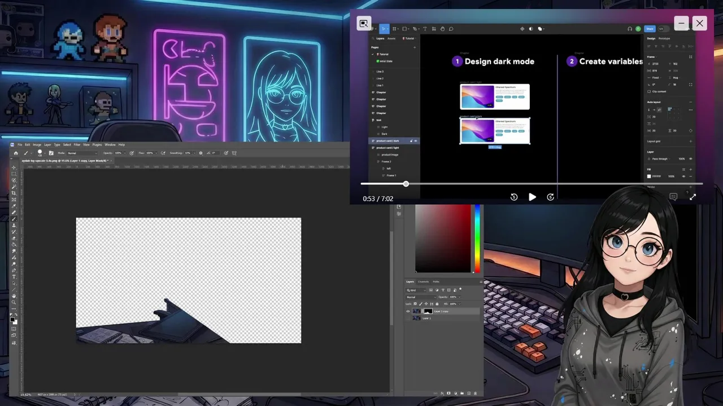Viewport: 723px width, 406px height.
Task: Select the History Brush tool
Action: pyautogui.click(x=15, y=232)
